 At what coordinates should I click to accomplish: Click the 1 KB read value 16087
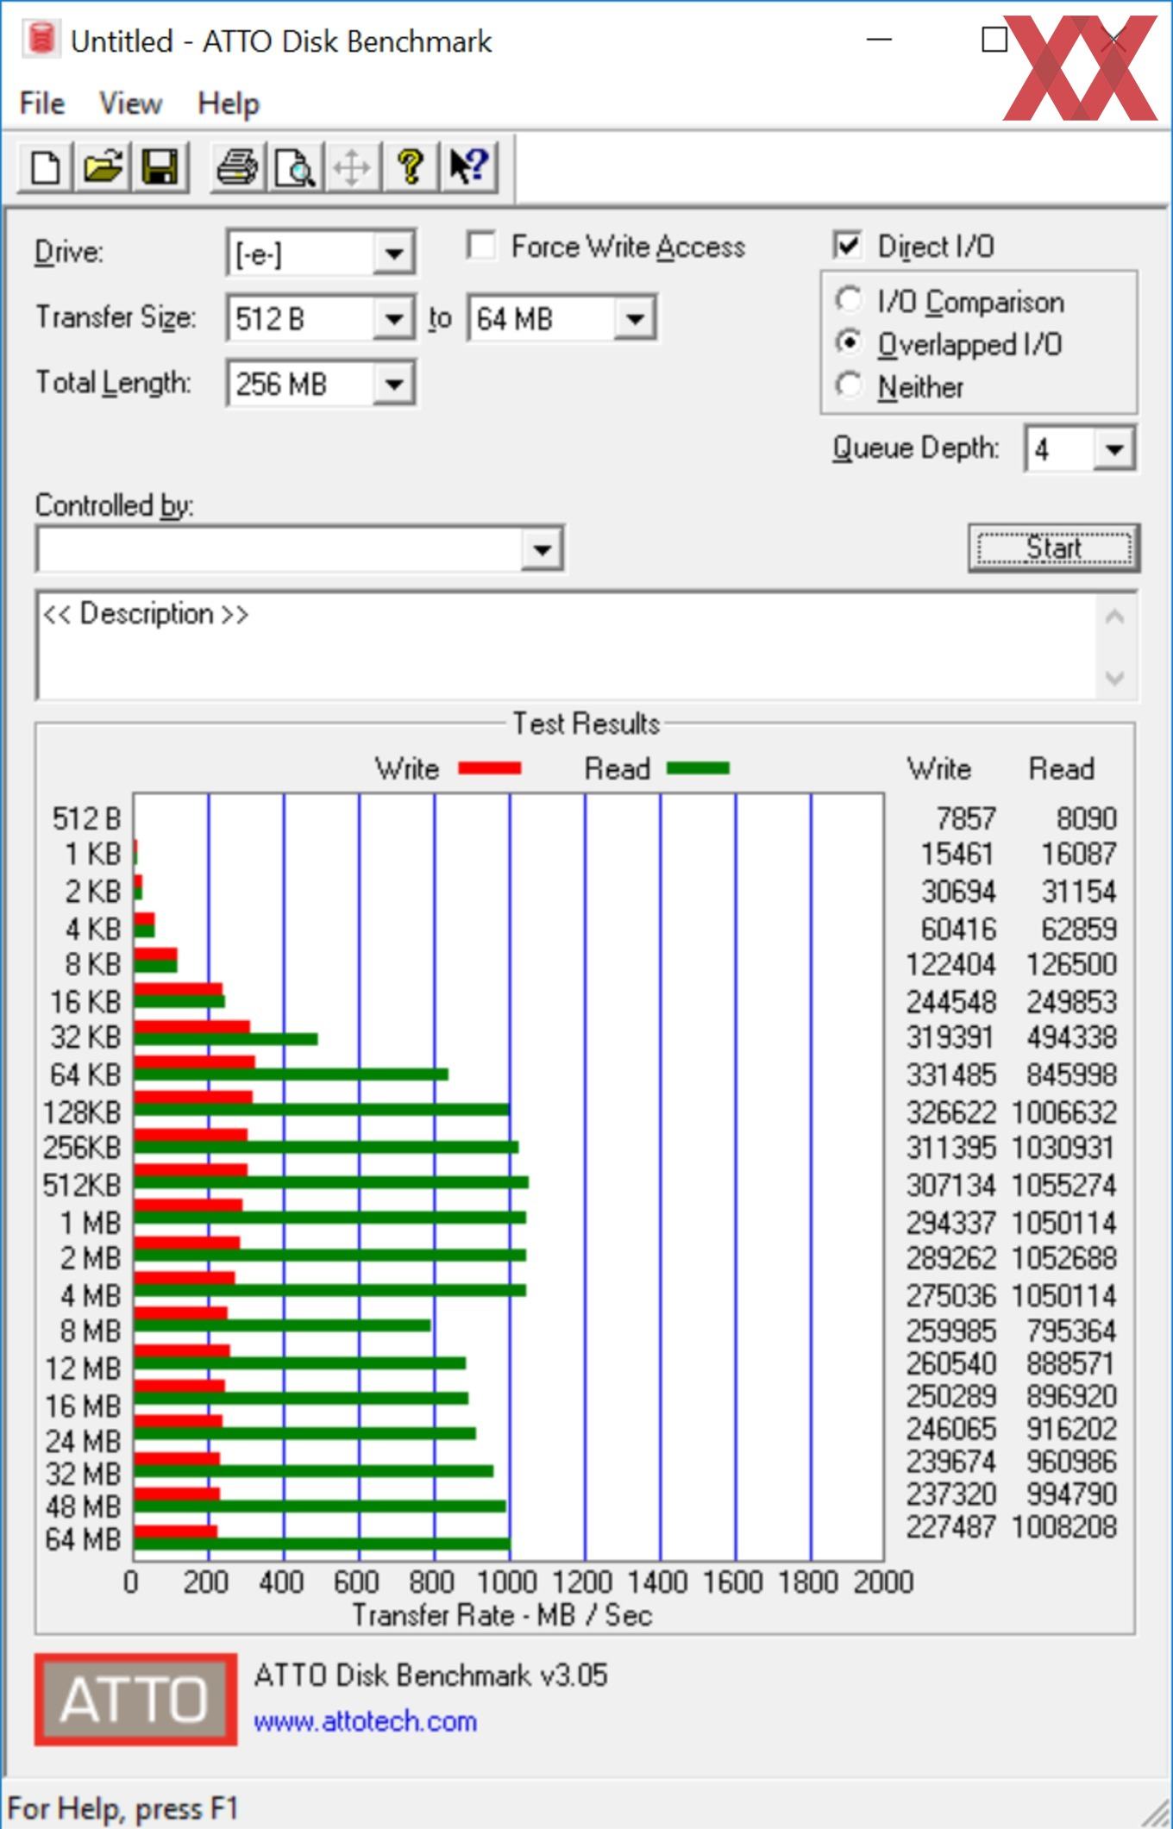tap(1078, 853)
